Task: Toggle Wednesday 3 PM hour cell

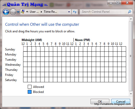Action: pos(89,64)
